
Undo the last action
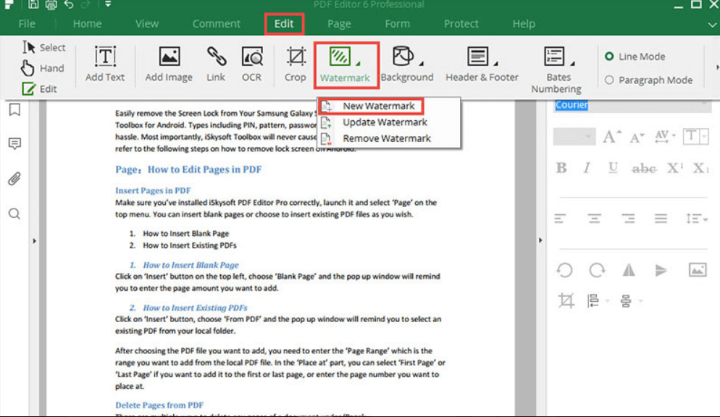pyautogui.click(x=69, y=4)
